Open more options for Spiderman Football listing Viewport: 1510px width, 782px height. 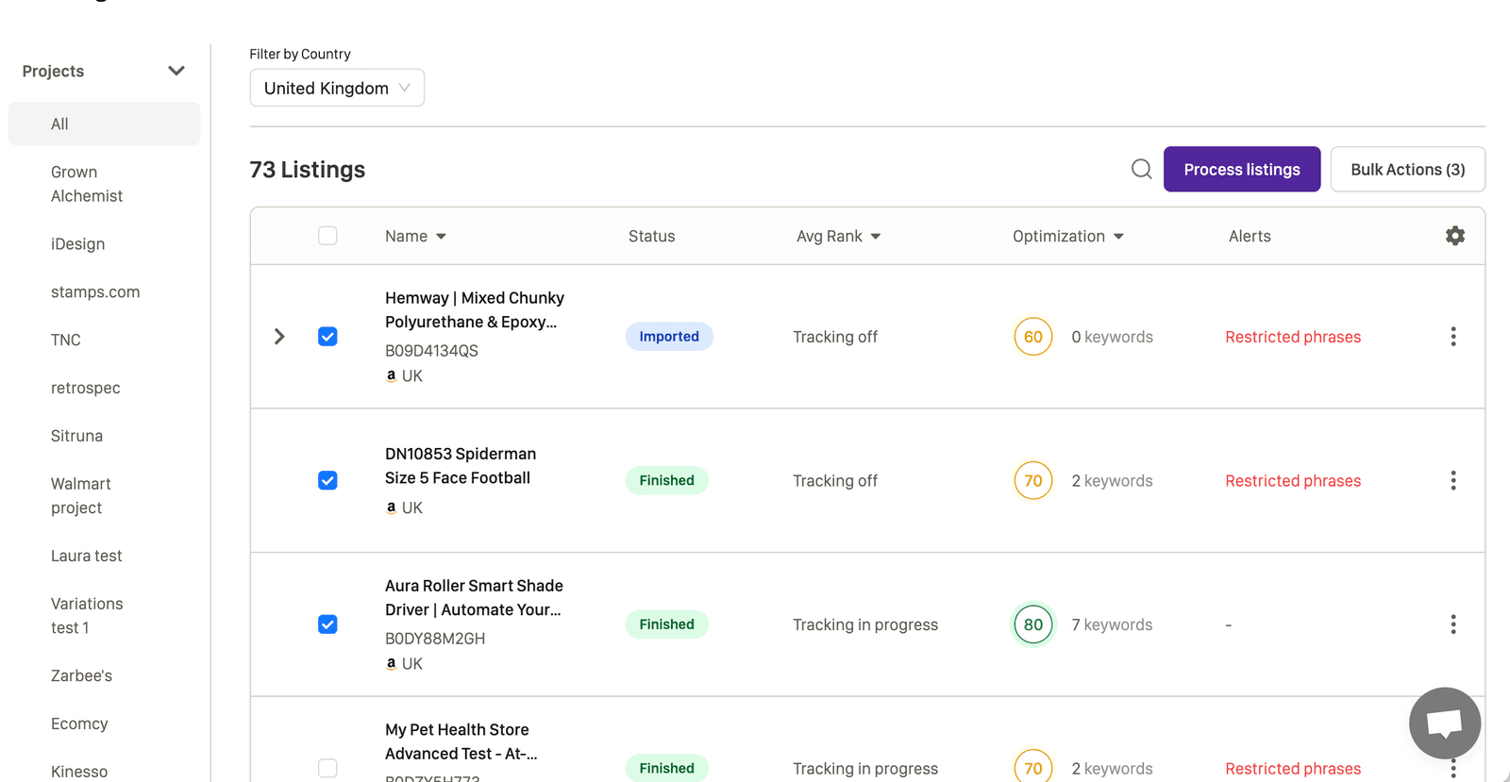(1452, 480)
